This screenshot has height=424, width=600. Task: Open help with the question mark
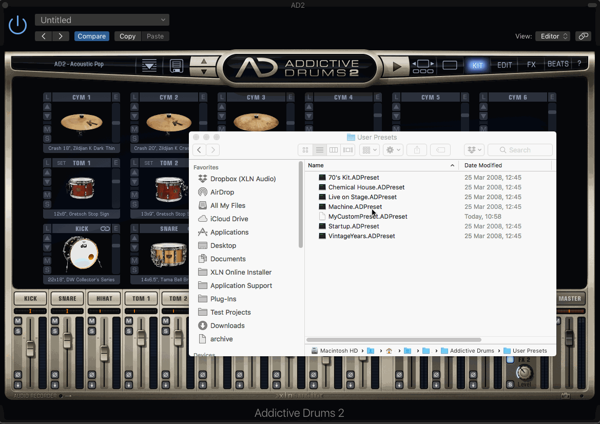click(x=579, y=64)
